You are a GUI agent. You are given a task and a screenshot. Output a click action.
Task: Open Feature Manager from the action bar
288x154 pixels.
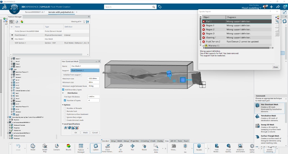pyautogui.click(x=81, y=148)
